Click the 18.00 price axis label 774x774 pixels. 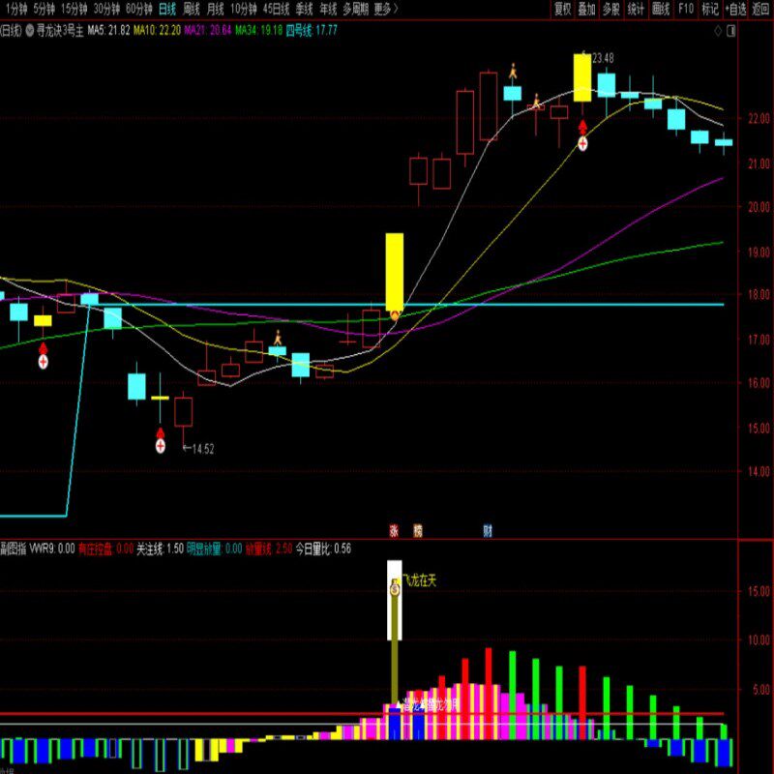pyautogui.click(x=759, y=295)
